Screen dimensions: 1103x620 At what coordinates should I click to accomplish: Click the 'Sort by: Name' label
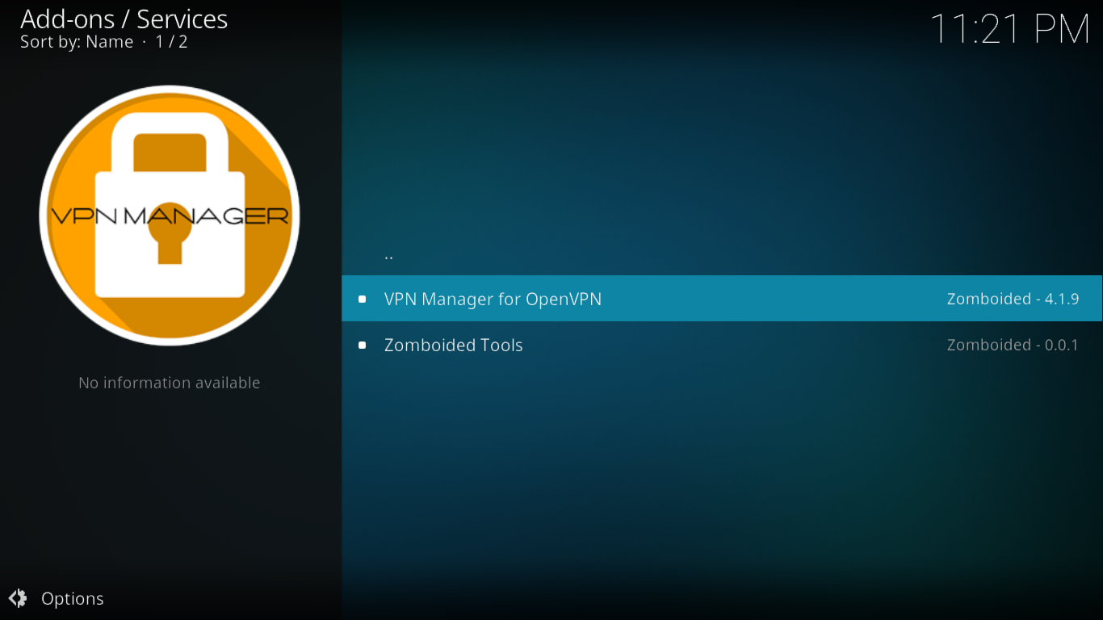[77, 42]
